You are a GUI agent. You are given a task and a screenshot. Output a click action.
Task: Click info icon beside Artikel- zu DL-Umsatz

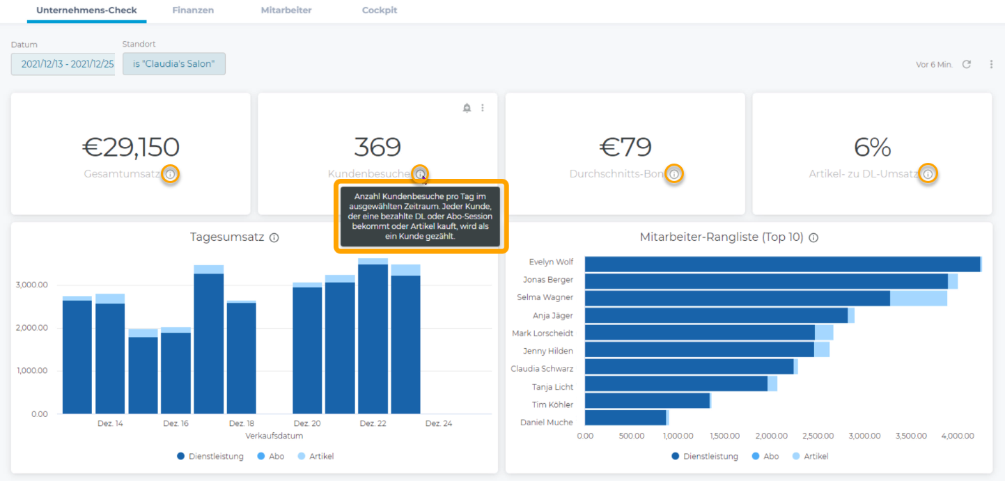tap(927, 174)
